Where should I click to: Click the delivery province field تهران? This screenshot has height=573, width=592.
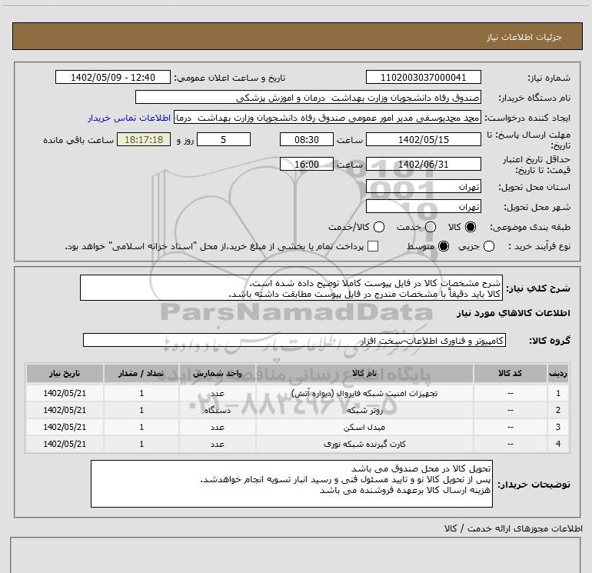coord(423,186)
